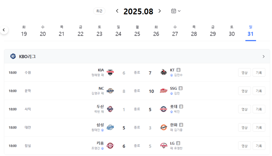Click the KBO league logo icon
272x156 pixels.
point(13,56)
